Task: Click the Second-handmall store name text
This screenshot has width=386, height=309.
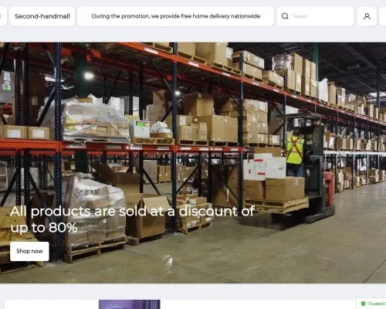Action: (42, 16)
